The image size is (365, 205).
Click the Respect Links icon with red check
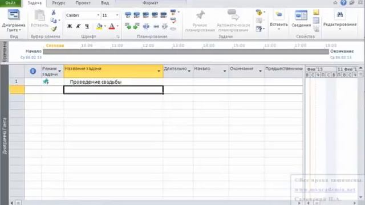(173, 20)
